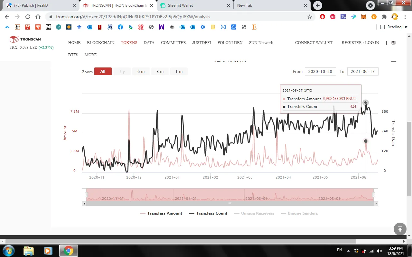412x257 pixels.
Task: Show hidden system tray icons
Action: click(348, 251)
